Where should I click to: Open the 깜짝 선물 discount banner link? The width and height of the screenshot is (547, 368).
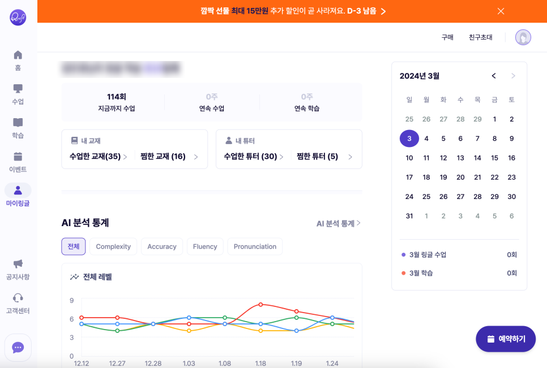293,11
